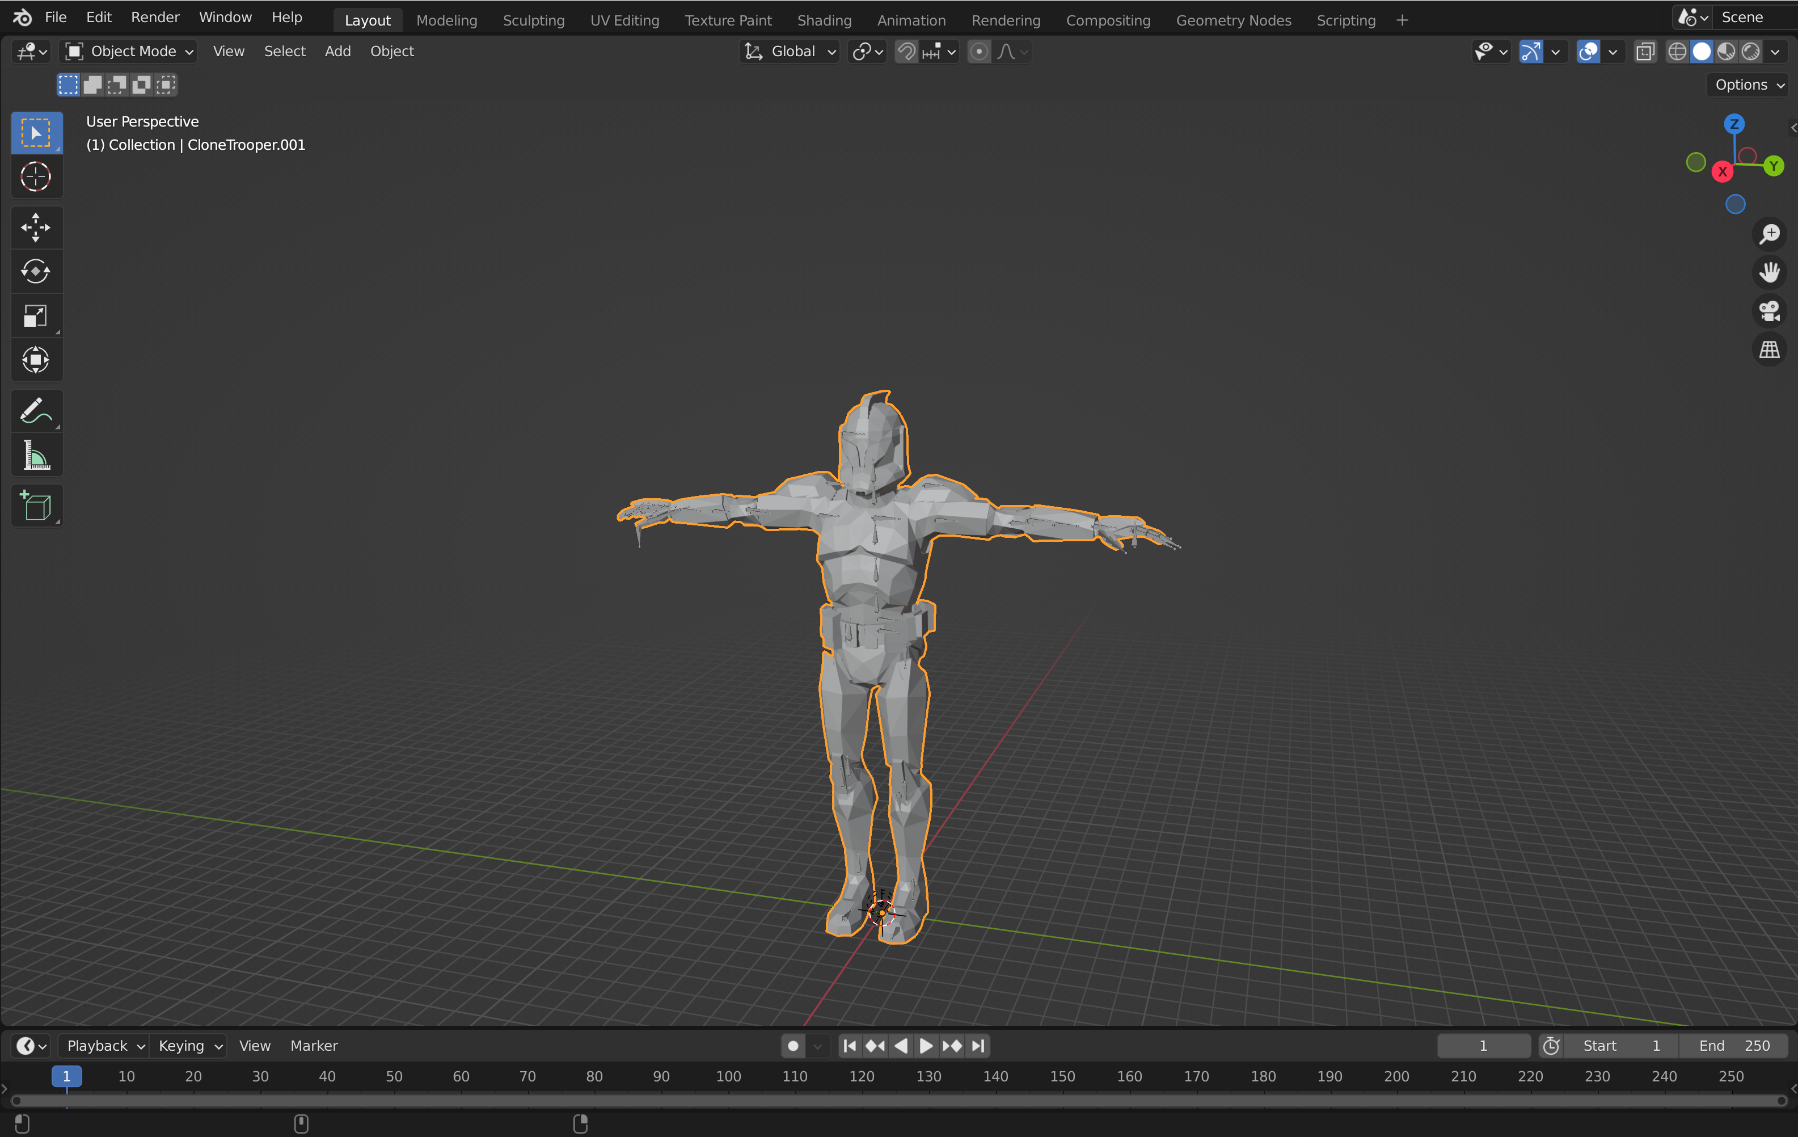The height and width of the screenshot is (1137, 1798).
Task: Click the pan hand icon
Action: click(1769, 272)
